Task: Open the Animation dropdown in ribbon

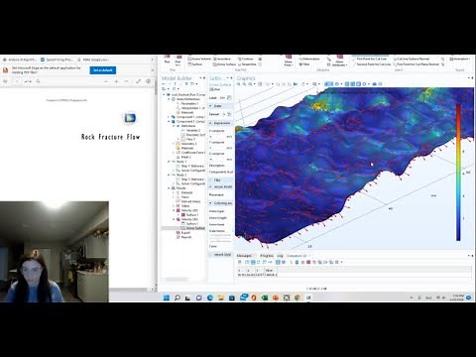Action: pyautogui.click(x=460, y=59)
